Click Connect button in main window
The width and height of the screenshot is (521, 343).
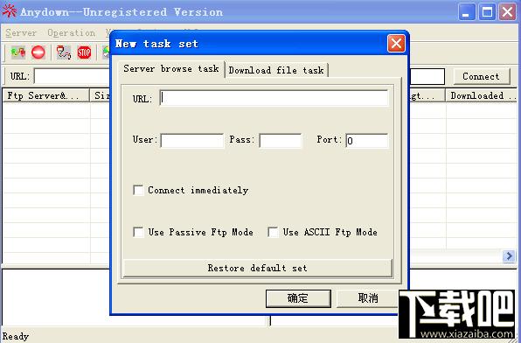tap(482, 76)
